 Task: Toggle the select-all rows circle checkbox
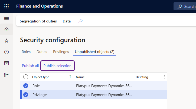(26, 77)
